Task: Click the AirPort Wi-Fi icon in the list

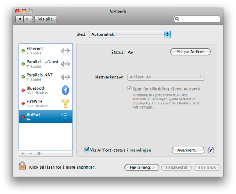Action: tap(65, 116)
